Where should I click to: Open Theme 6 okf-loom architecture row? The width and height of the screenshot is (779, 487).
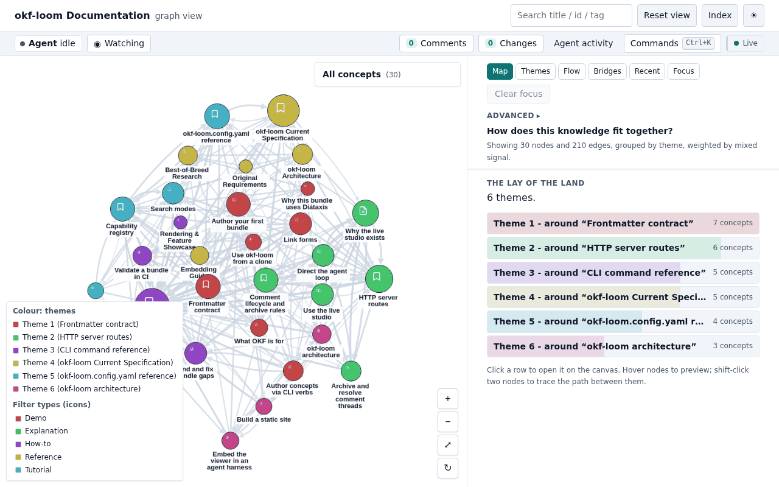(x=623, y=346)
